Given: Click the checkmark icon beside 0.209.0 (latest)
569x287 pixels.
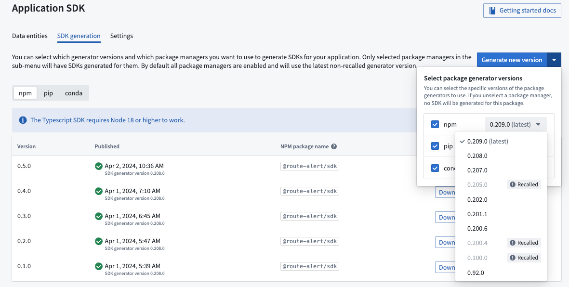Looking at the screenshot, I should (462, 142).
